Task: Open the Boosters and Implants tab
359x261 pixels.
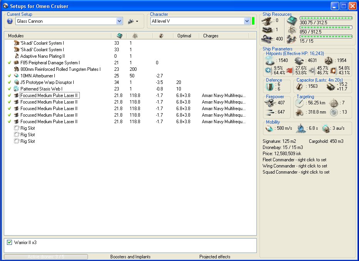Action: coord(130,257)
